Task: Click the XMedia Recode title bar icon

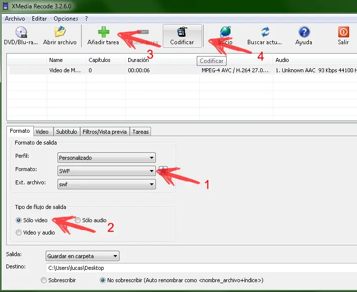Action: pos(5,6)
